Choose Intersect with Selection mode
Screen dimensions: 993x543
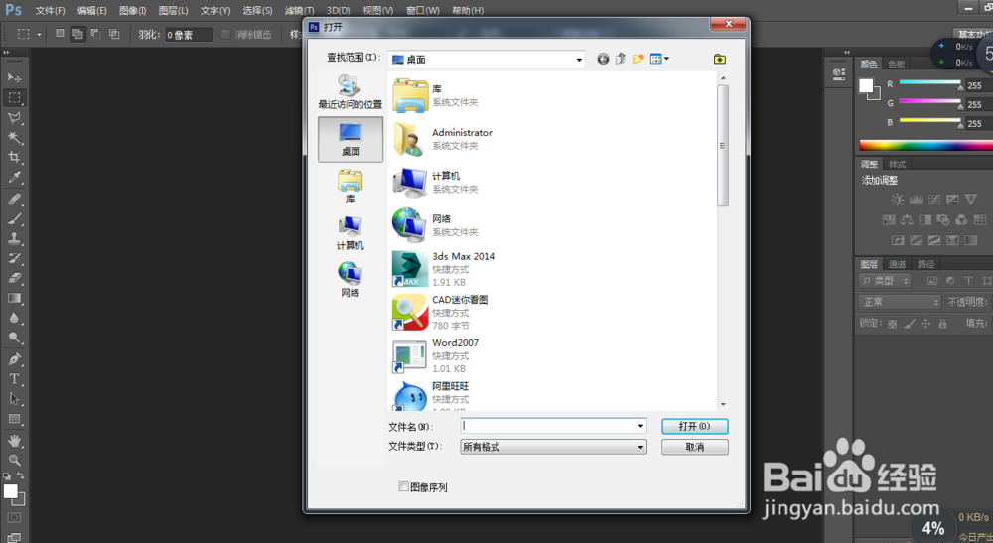114,34
